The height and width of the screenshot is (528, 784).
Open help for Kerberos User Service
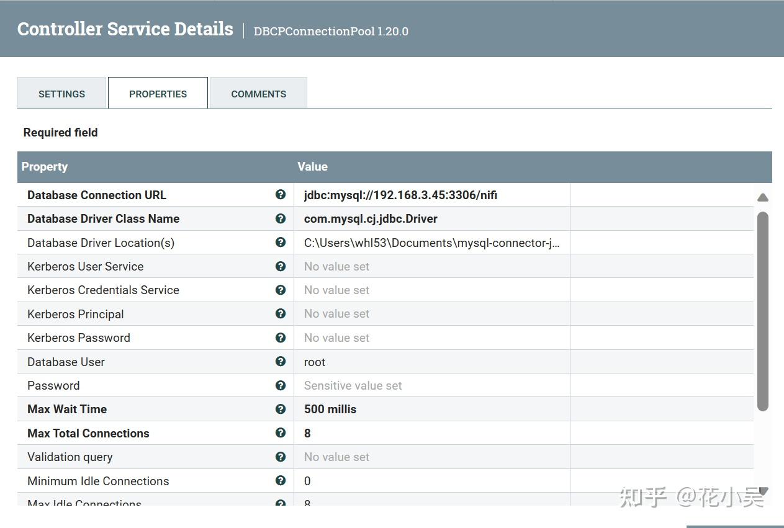point(281,266)
